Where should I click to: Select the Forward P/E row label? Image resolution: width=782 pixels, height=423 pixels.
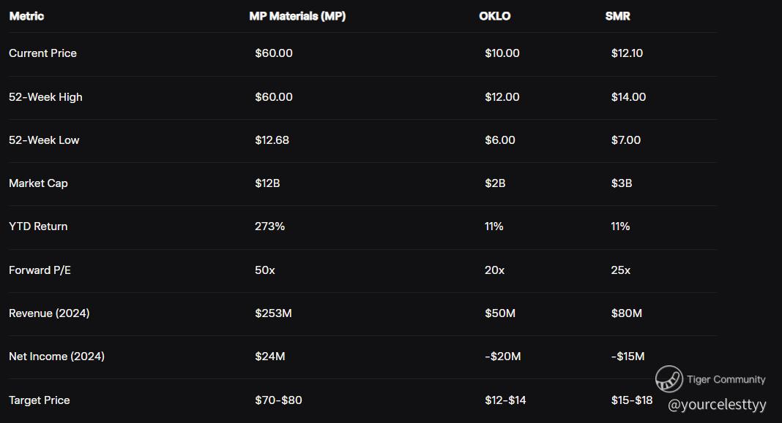(x=40, y=270)
